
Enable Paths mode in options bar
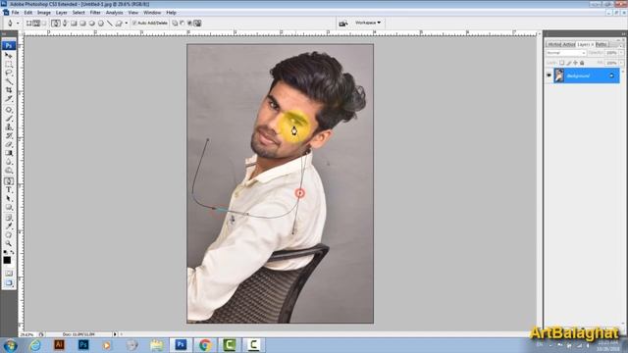tap(36, 24)
